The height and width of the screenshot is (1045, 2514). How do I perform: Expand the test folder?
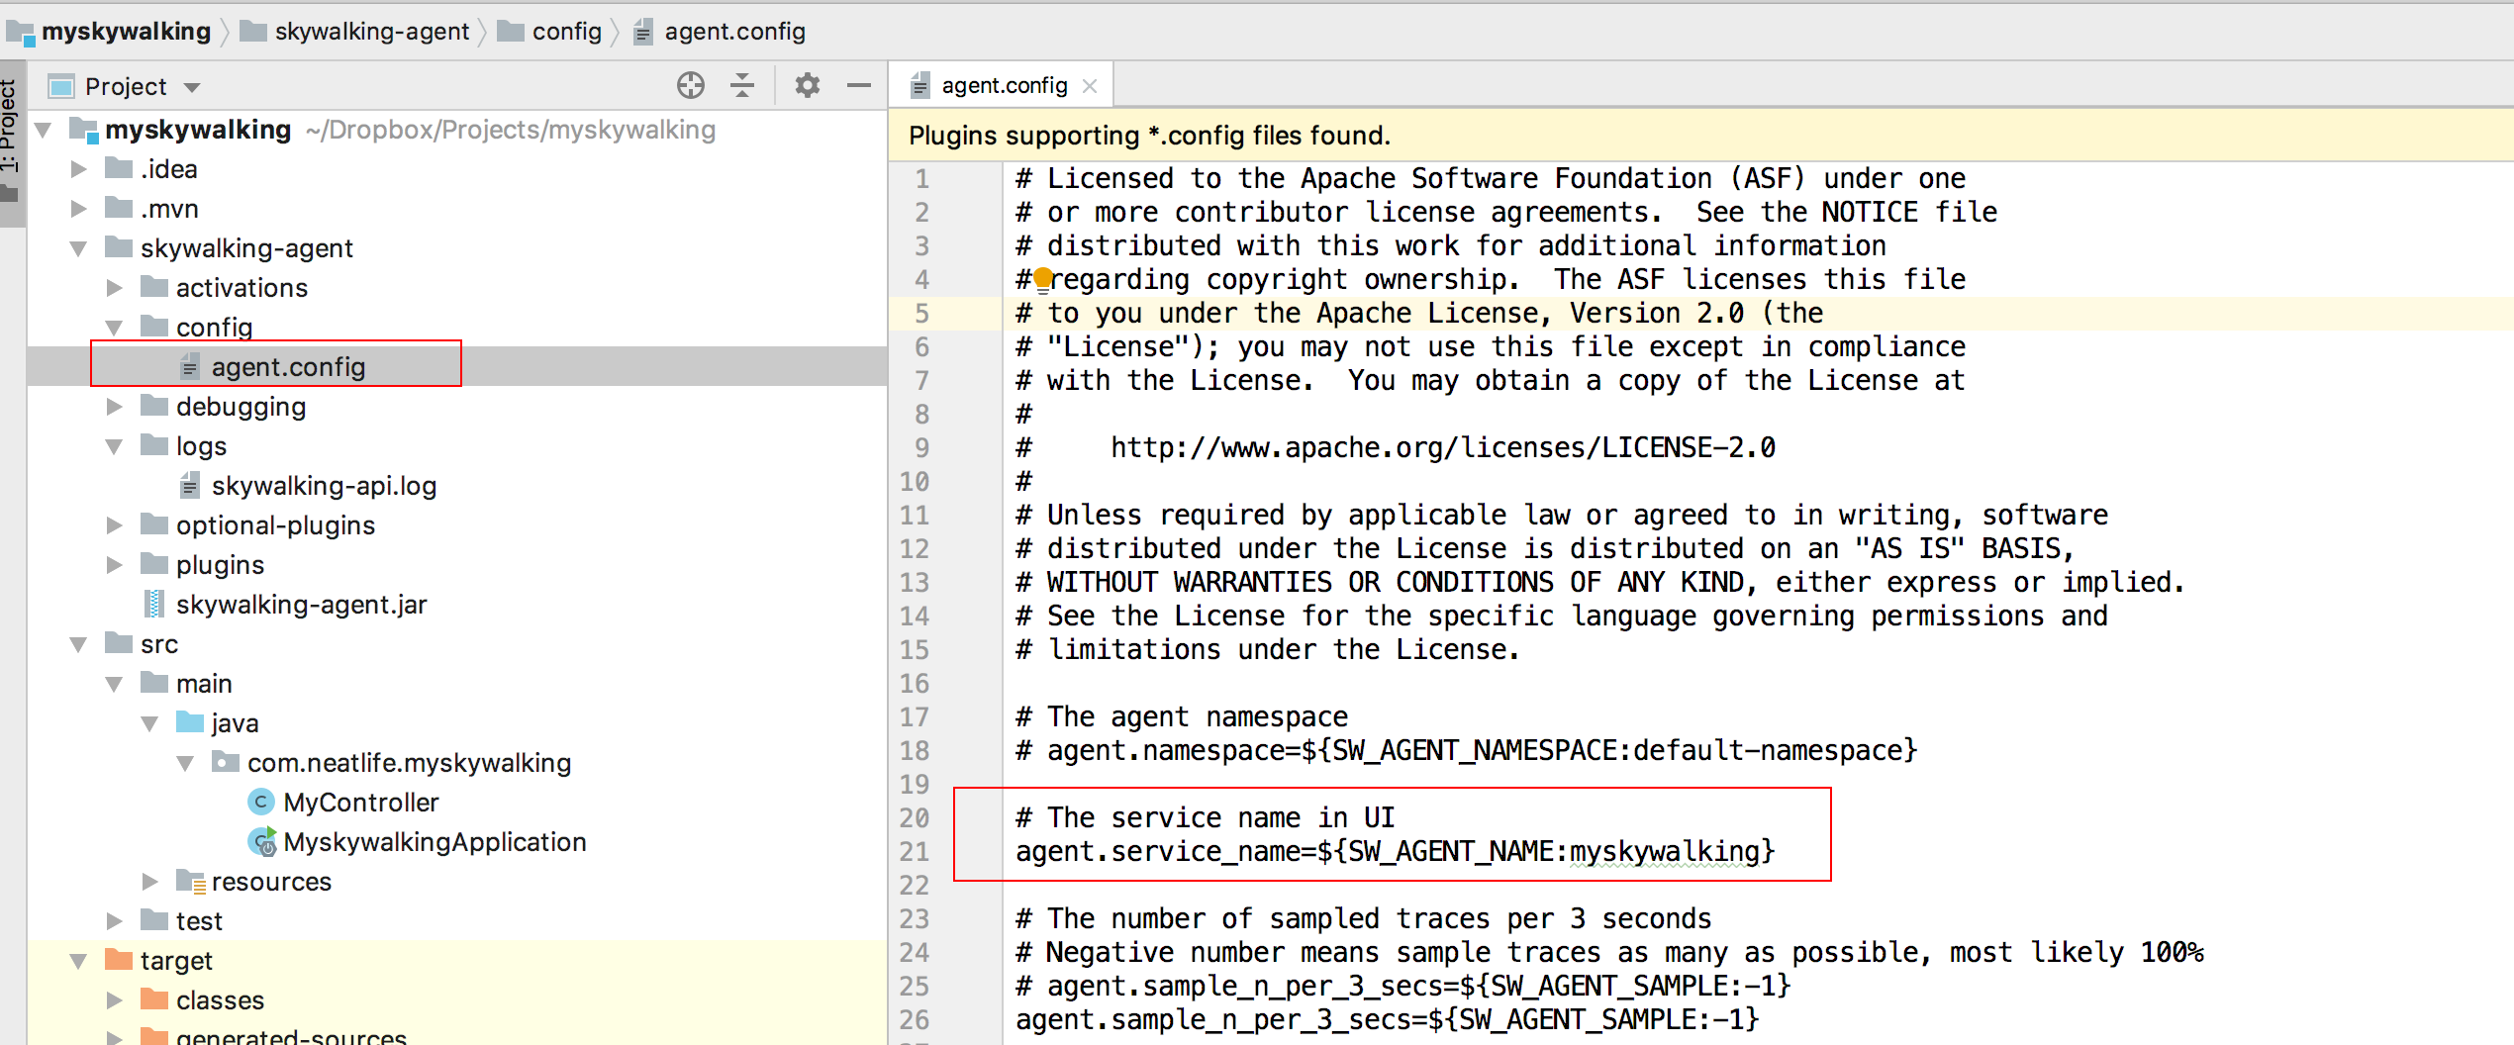click(115, 921)
